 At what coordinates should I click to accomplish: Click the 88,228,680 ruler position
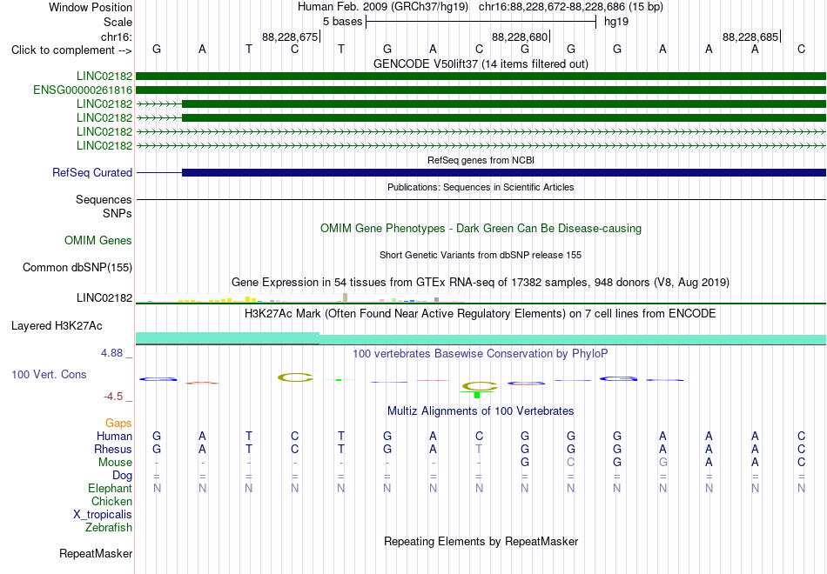(x=520, y=37)
